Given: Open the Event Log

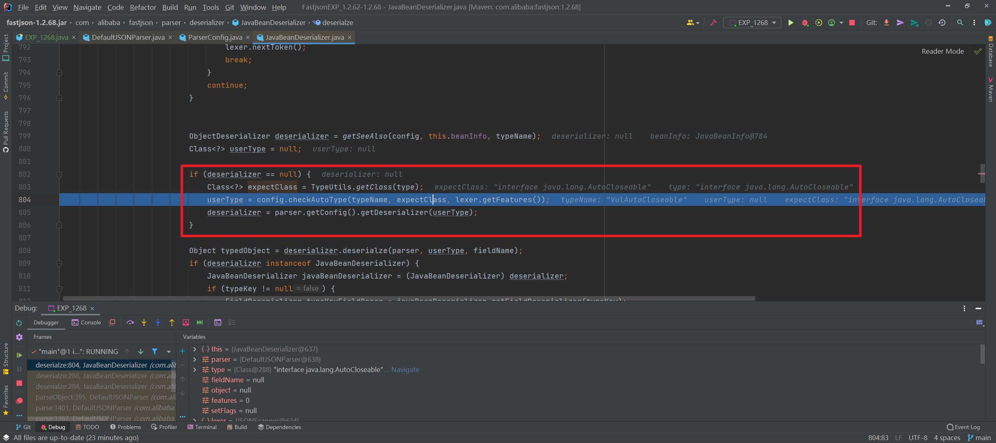Looking at the screenshot, I should tap(963, 427).
